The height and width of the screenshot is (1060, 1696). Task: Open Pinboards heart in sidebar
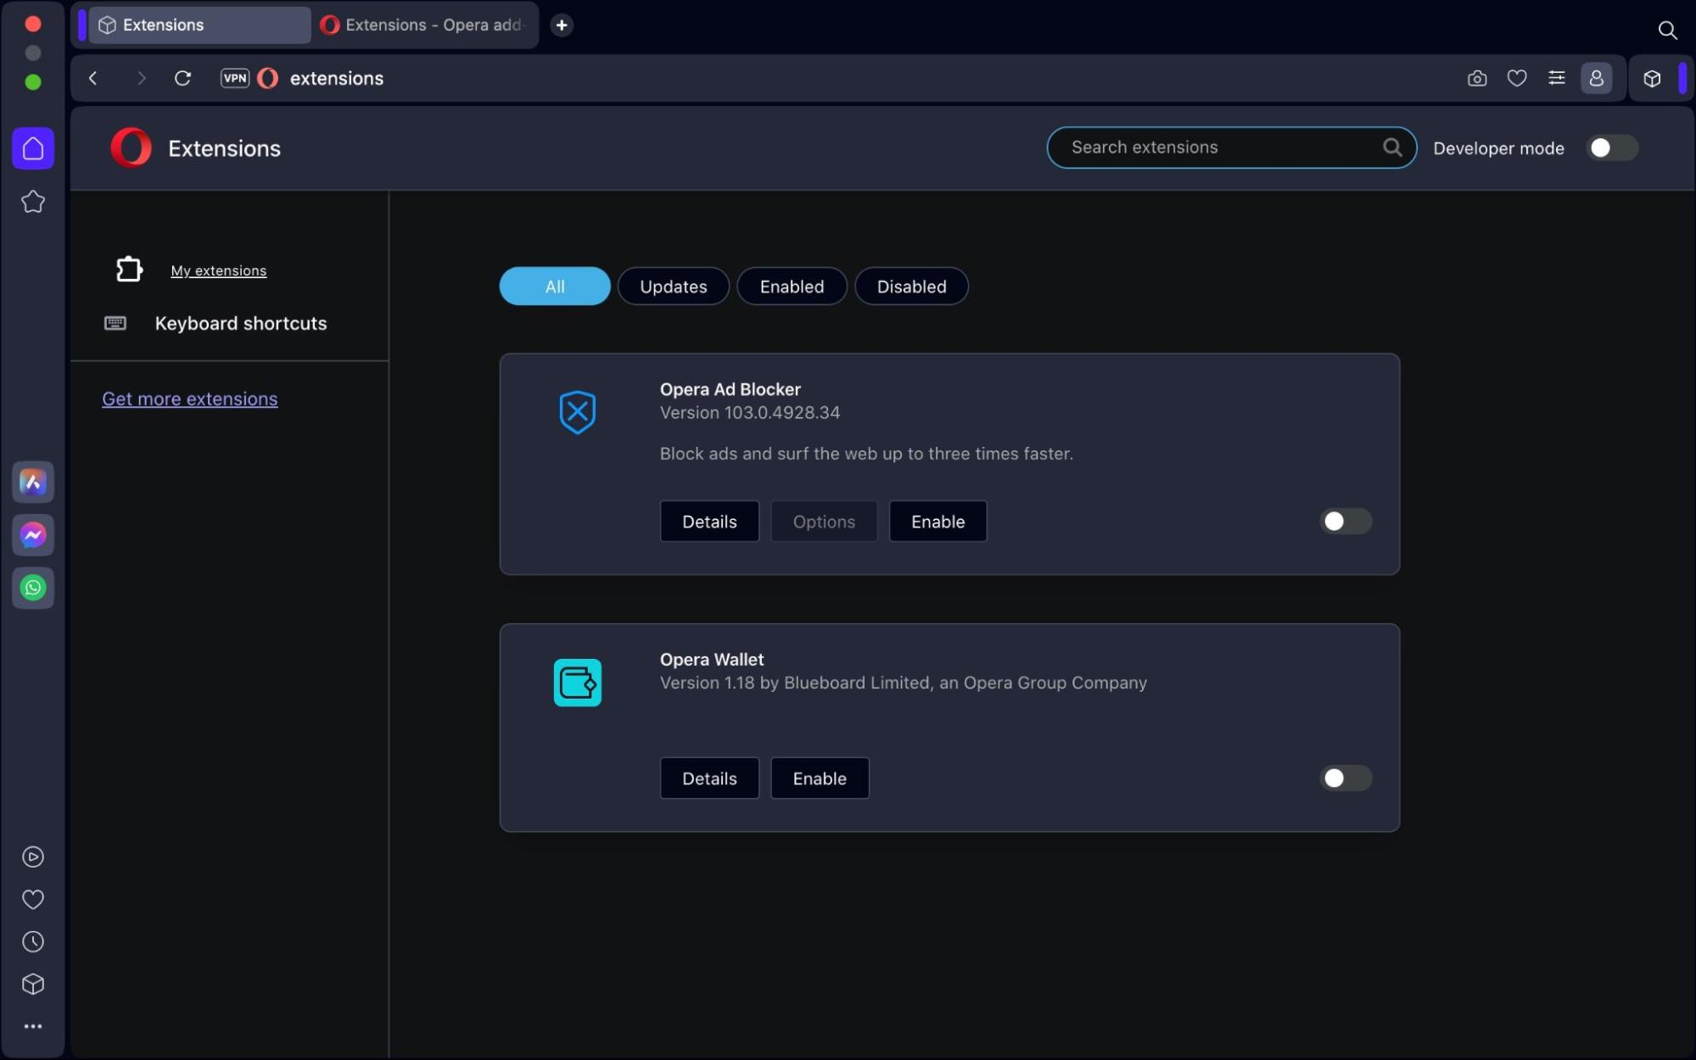pos(33,900)
